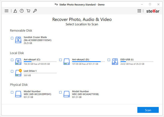Screen dimensions: 164x117
Task: Click '704.50 GB free of 930.95 GB' text
Action: click(37, 64)
